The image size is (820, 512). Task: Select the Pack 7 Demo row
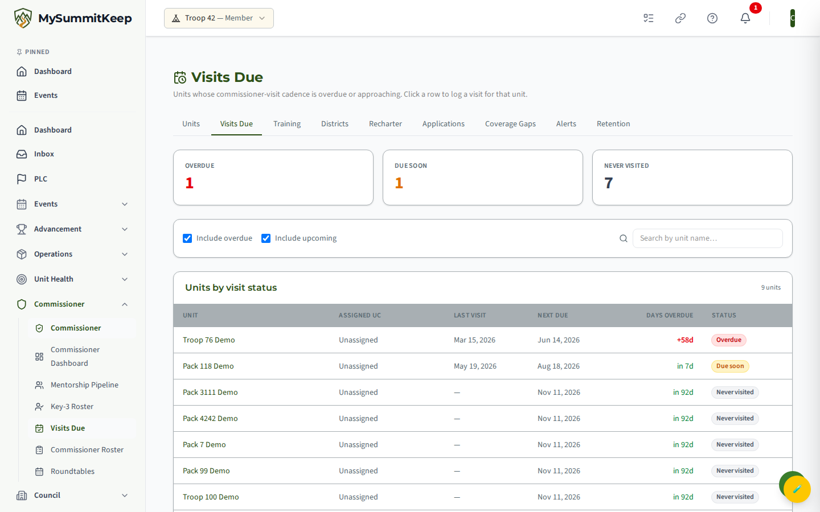tap(483, 445)
